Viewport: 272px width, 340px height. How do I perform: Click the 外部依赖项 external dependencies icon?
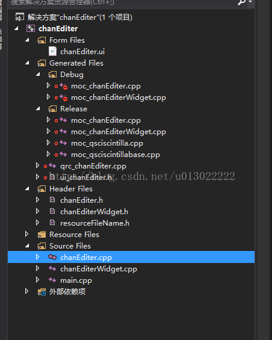coord(42,292)
